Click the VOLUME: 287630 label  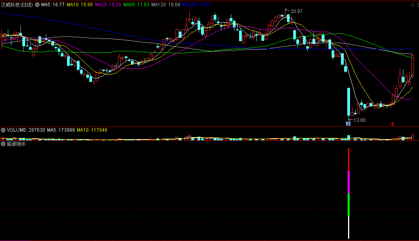pyautogui.click(x=26, y=130)
